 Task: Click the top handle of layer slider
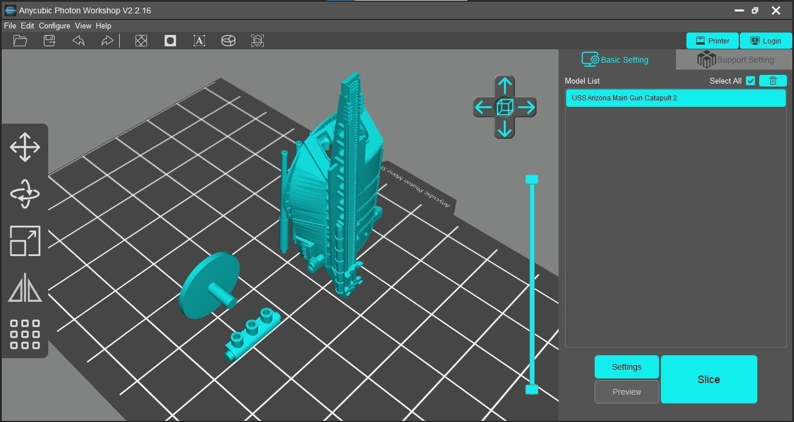pyautogui.click(x=532, y=179)
